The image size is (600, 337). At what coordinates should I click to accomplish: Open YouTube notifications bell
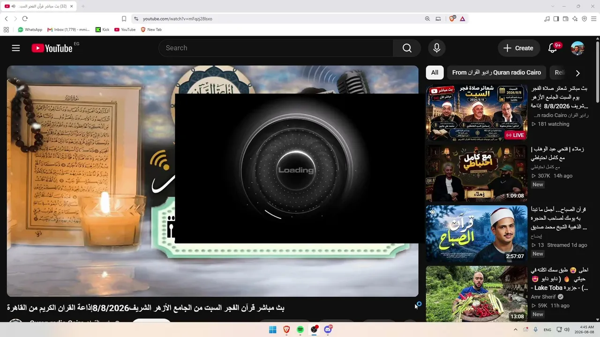click(553, 48)
